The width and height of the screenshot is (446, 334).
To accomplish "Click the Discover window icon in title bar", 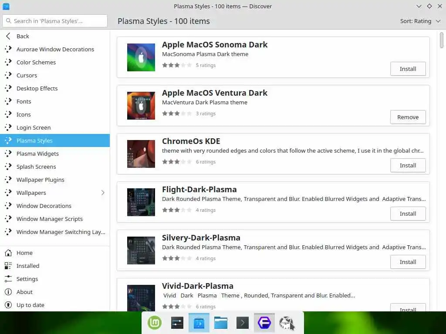I will point(6,6).
